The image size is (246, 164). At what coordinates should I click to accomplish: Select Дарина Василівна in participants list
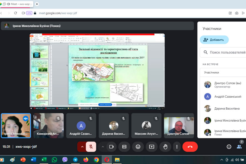click(x=224, y=109)
